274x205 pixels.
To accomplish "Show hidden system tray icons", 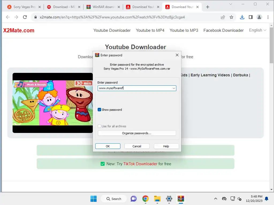I will pyautogui.click(x=216, y=199).
